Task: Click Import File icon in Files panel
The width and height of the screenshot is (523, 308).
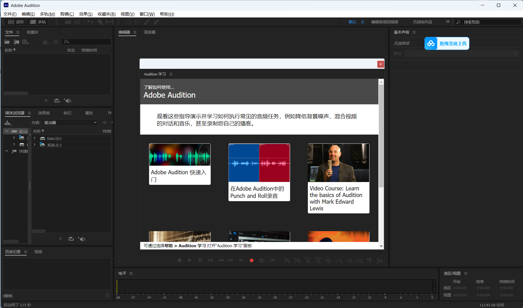Action: pyautogui.click(x=16, y=42)
